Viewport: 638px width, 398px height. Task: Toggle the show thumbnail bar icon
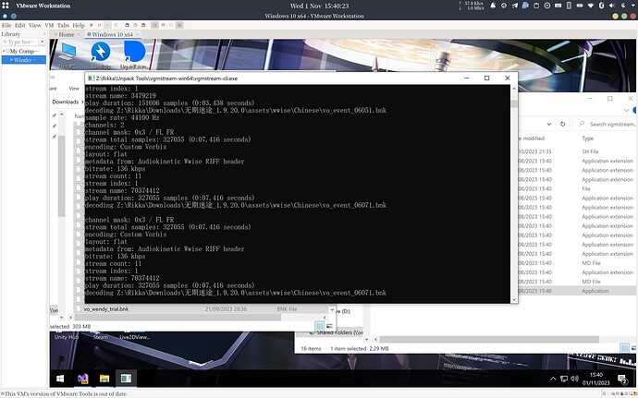pyautogui.click(x=163, y=25)
